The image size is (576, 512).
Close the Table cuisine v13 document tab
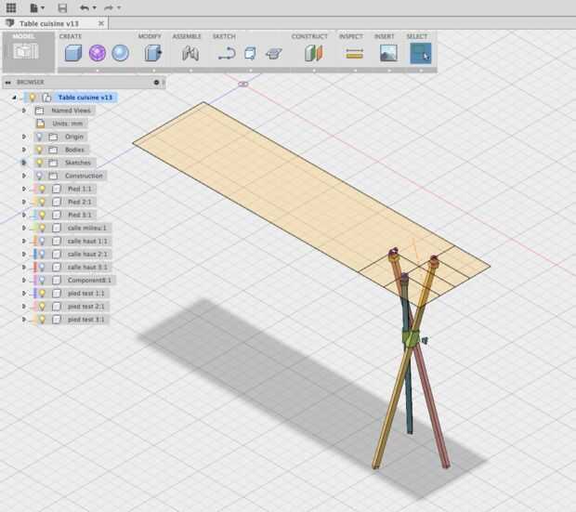tap(101, 23)
